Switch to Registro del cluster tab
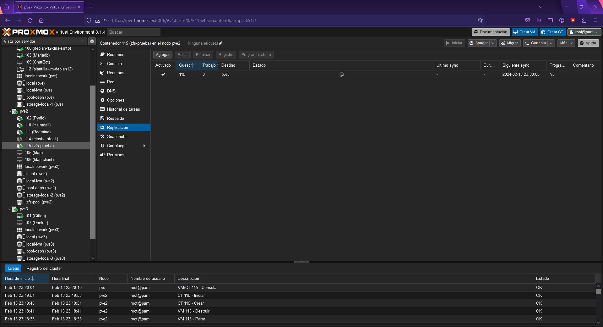 click(44, 268)
